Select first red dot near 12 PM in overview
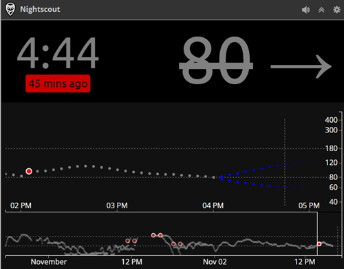The image size is (344, 269). 127,241
